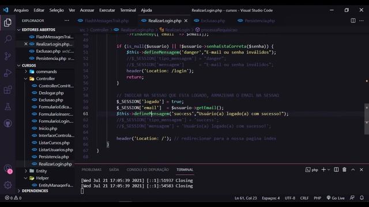This screenshot has height=207, width=369.
Task: Open the VS Code logo menu
Action: [6, 10]
